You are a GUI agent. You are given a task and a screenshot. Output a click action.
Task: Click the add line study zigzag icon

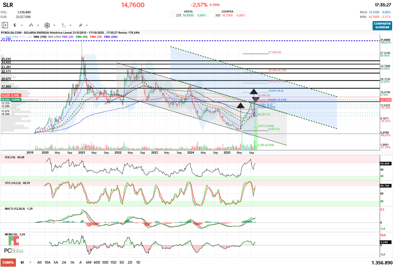[64, 25]
